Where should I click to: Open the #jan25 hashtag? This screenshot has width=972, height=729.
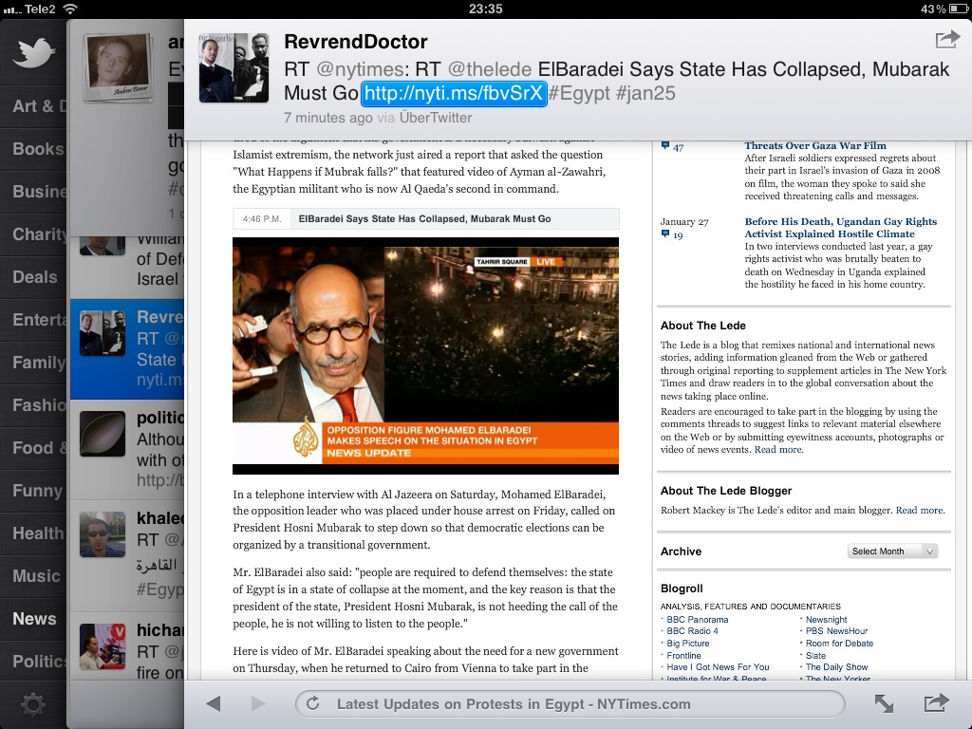click(x=645, y=94)
